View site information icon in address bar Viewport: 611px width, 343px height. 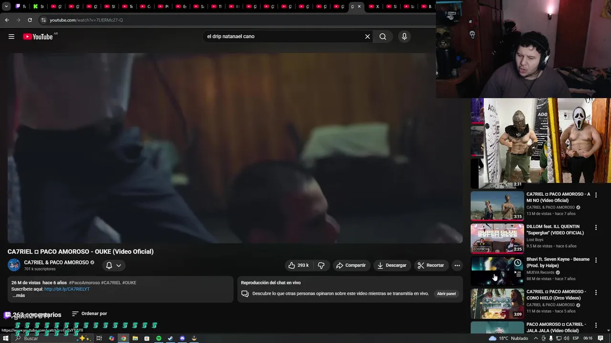(43, 20)
